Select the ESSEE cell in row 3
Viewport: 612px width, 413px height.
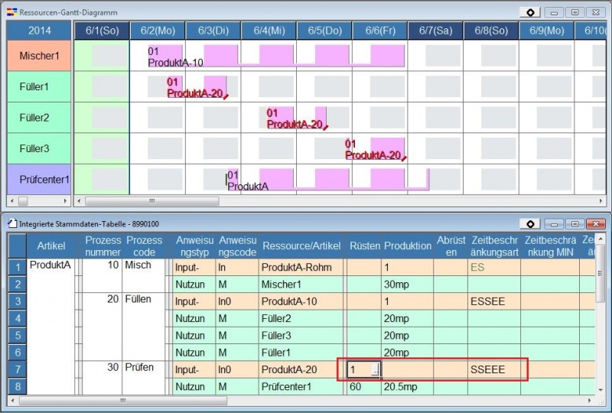[489, 301]
